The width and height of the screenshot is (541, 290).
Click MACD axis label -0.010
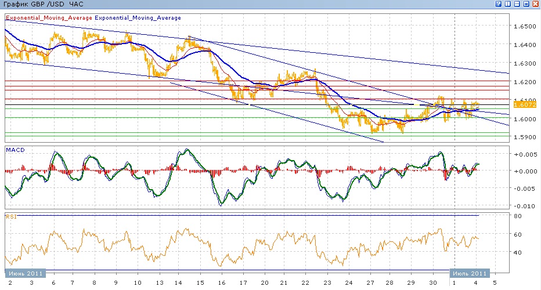525,206
